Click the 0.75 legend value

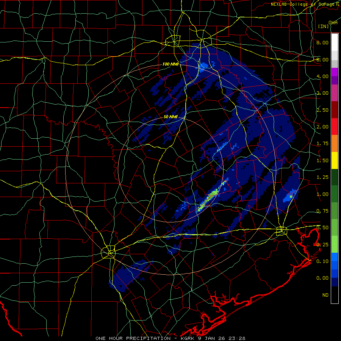(322, 211)
